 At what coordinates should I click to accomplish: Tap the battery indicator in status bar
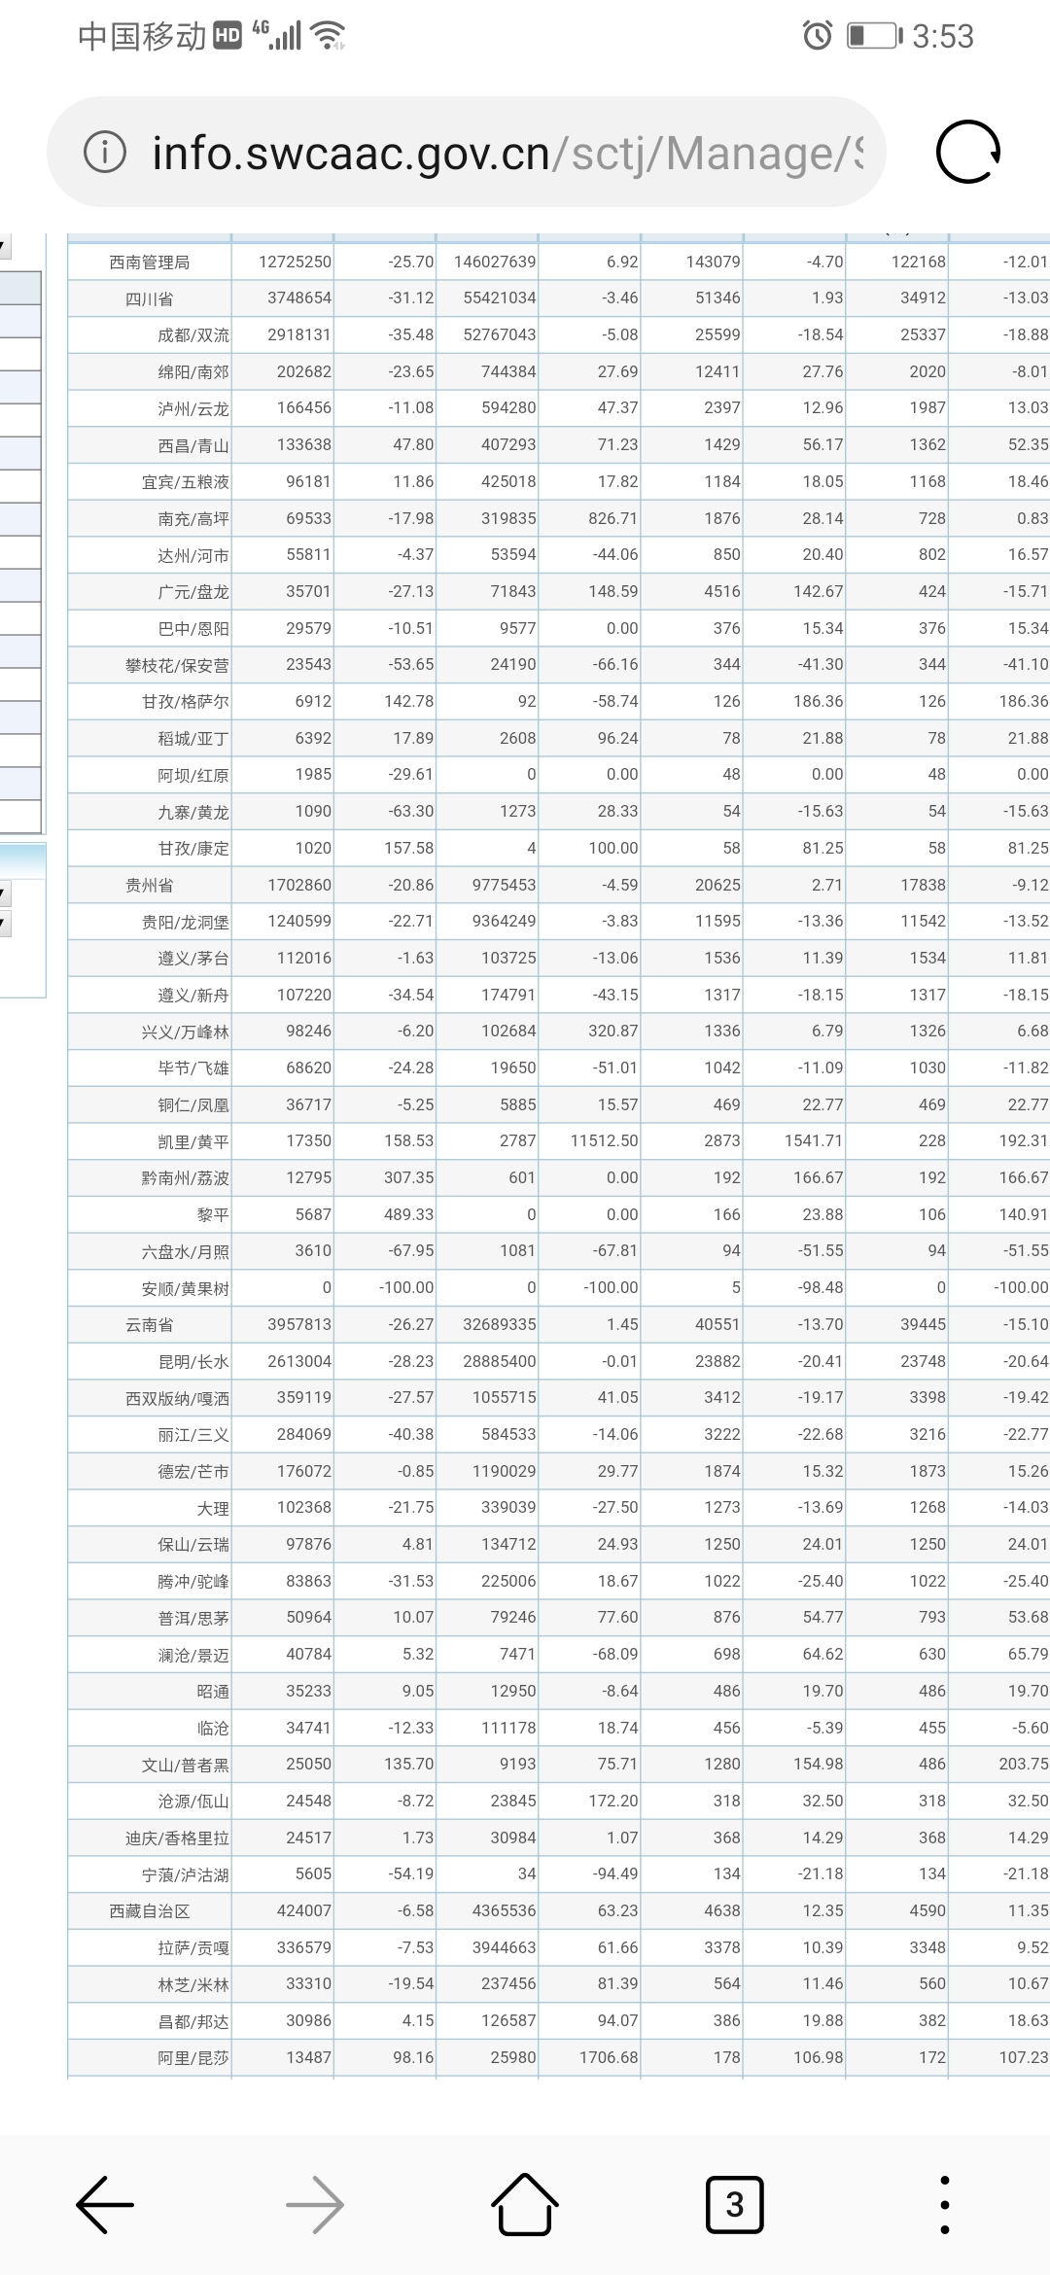pyautogui.click(x=873, y=37)
